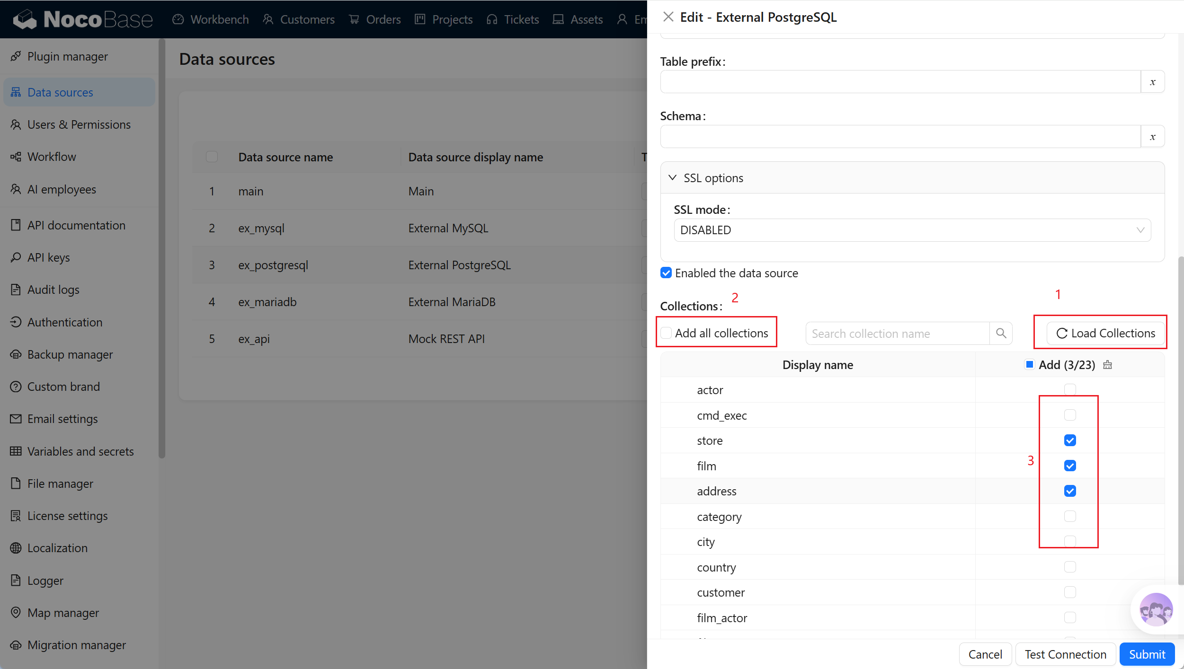Image resolution: width=1184 pixels, height=669 pixels.
Task: Focus the Search collection name field
Action: pos(897,334)
